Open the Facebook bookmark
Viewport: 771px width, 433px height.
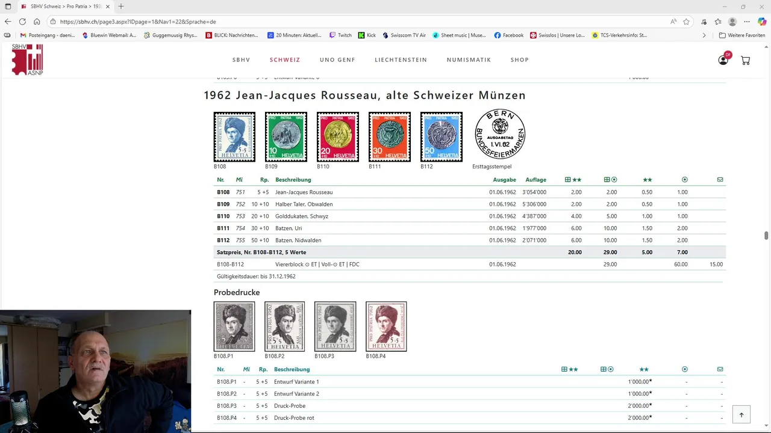509,35
